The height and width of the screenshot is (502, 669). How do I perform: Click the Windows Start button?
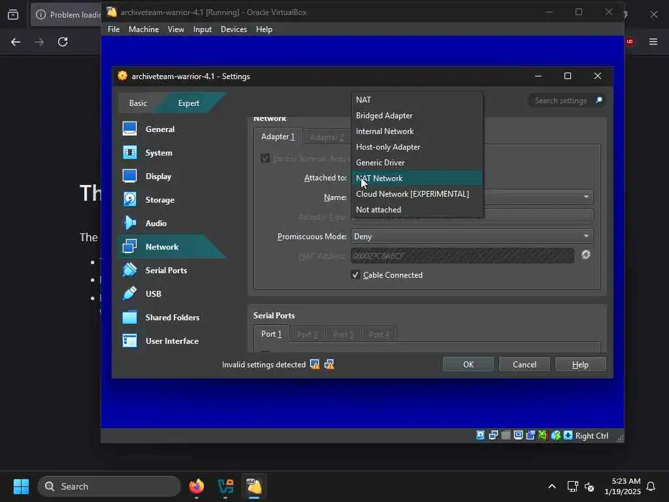click(21, 486)
